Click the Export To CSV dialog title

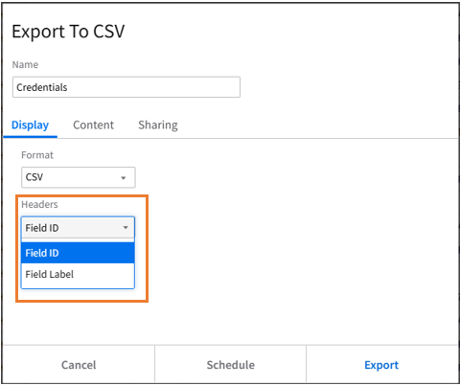[x=68, y=32]
